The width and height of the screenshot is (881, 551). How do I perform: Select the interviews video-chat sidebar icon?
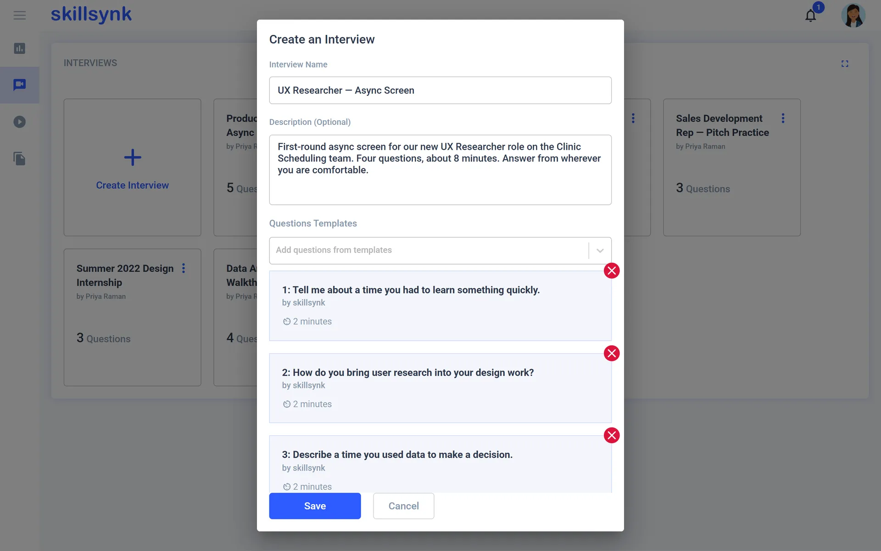point(19,84)
